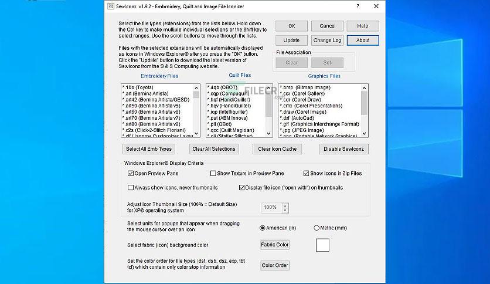
Task: Select *.hqf (HandiQuilter) entry
Action: click(x=236, y=100)
